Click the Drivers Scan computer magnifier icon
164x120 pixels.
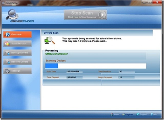pyautogui.click(x=50, y=41)
